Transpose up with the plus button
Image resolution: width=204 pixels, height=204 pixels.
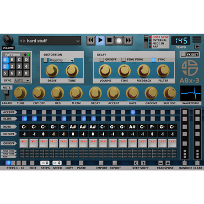point(168,163)
